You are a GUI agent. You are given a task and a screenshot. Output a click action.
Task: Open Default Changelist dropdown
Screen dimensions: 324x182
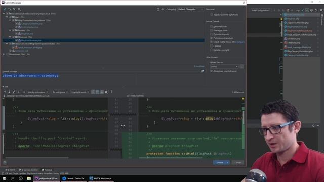[x=190, y=9]
